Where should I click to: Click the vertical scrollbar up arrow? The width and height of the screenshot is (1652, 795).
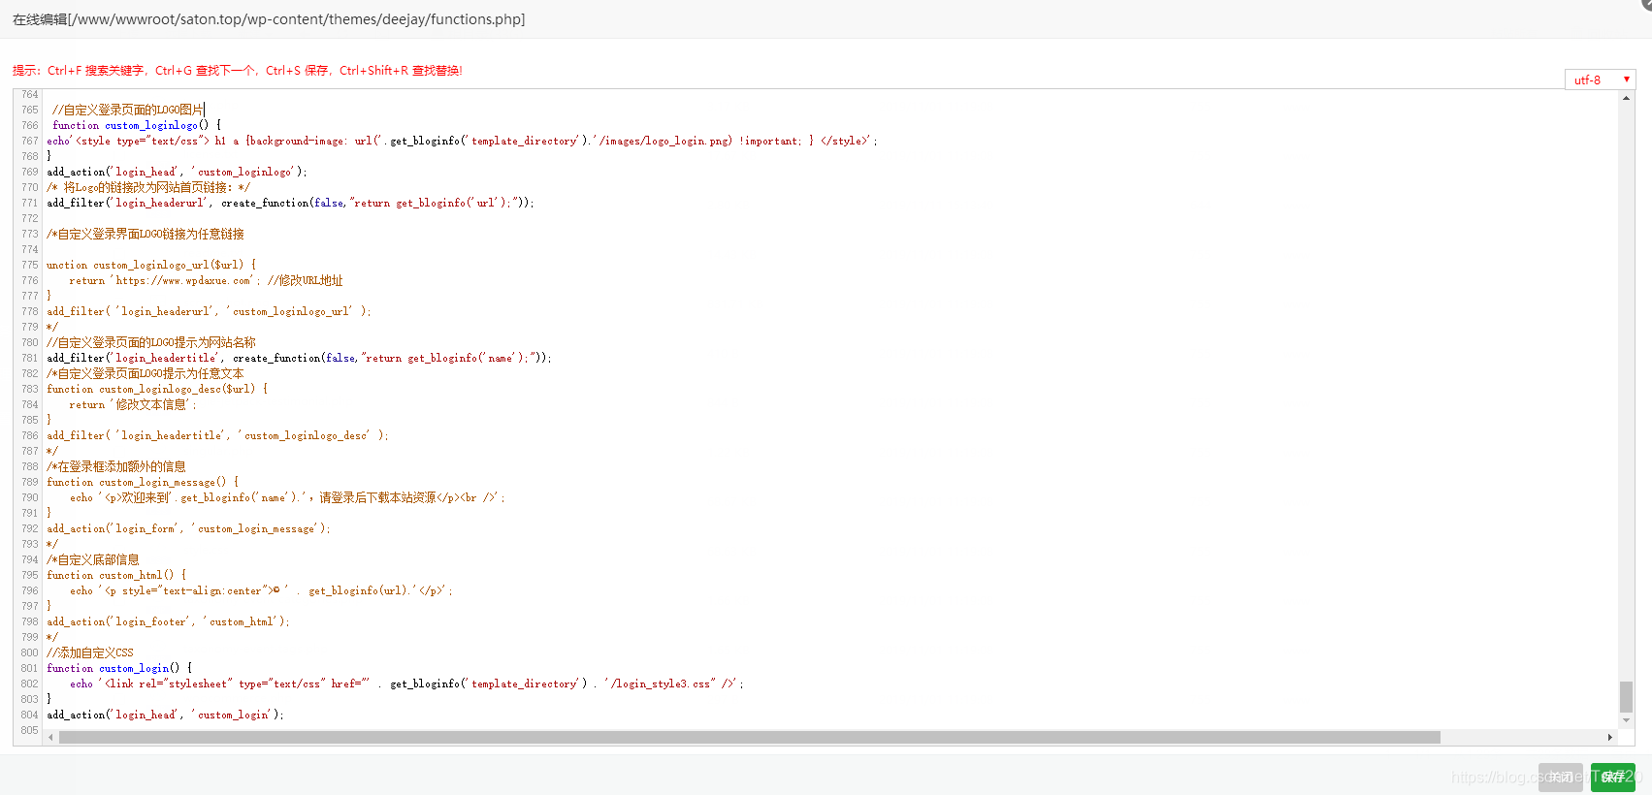(1626, 97)
